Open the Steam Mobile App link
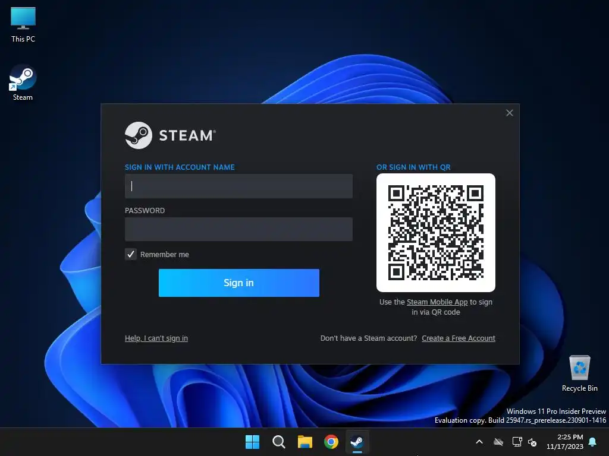The width and height of the screenshot is (609, 456). point(437,302)
